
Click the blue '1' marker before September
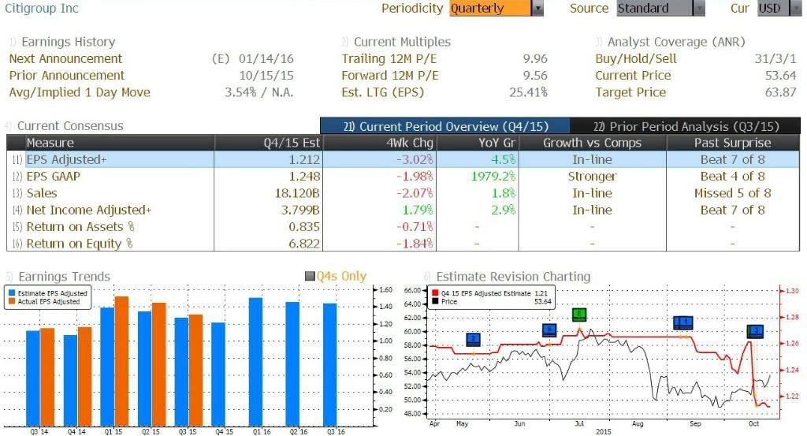[x=686, y=322]
